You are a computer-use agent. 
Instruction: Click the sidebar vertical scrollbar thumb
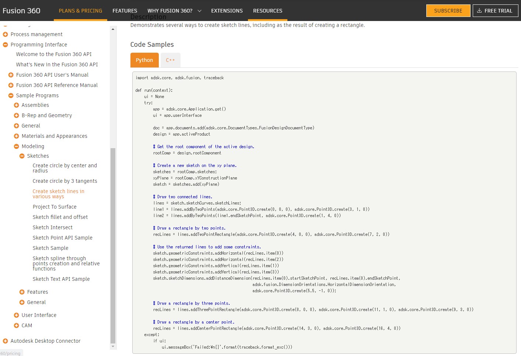click(x=113, y=245)
